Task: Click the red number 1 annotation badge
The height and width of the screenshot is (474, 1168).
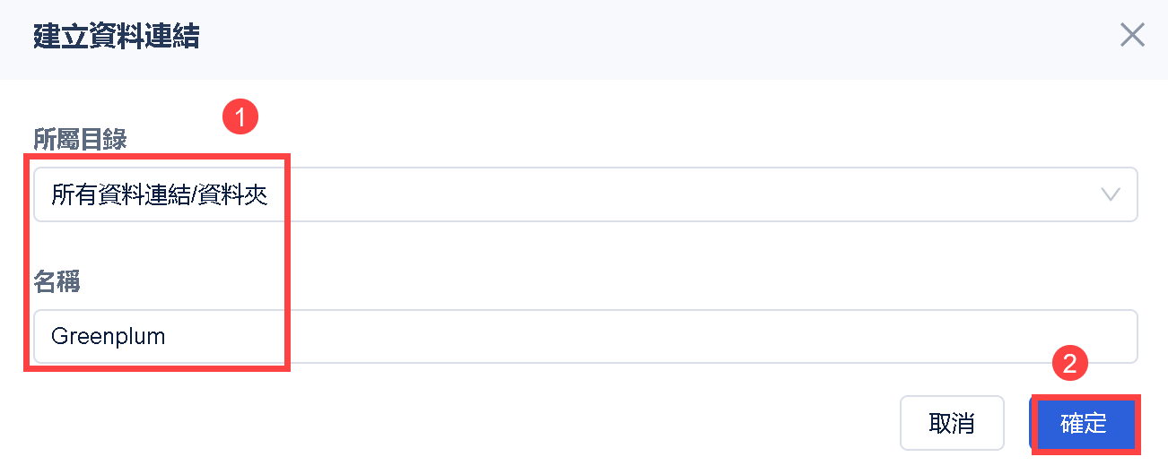Action: tap(240, 116)
